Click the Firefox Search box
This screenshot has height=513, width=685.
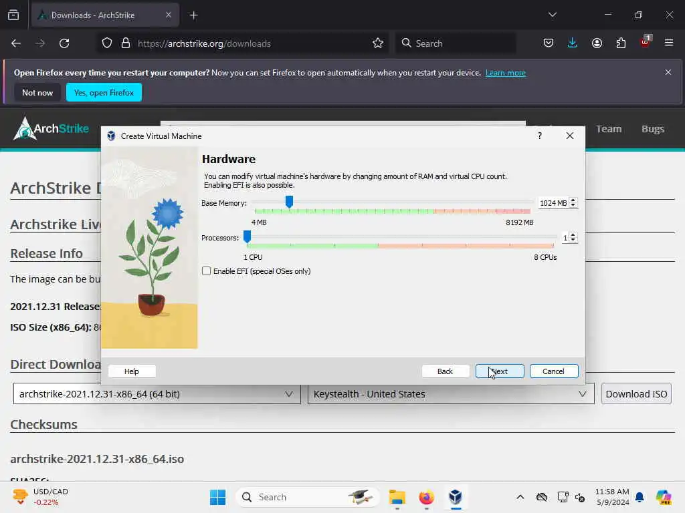click(456, 43)
